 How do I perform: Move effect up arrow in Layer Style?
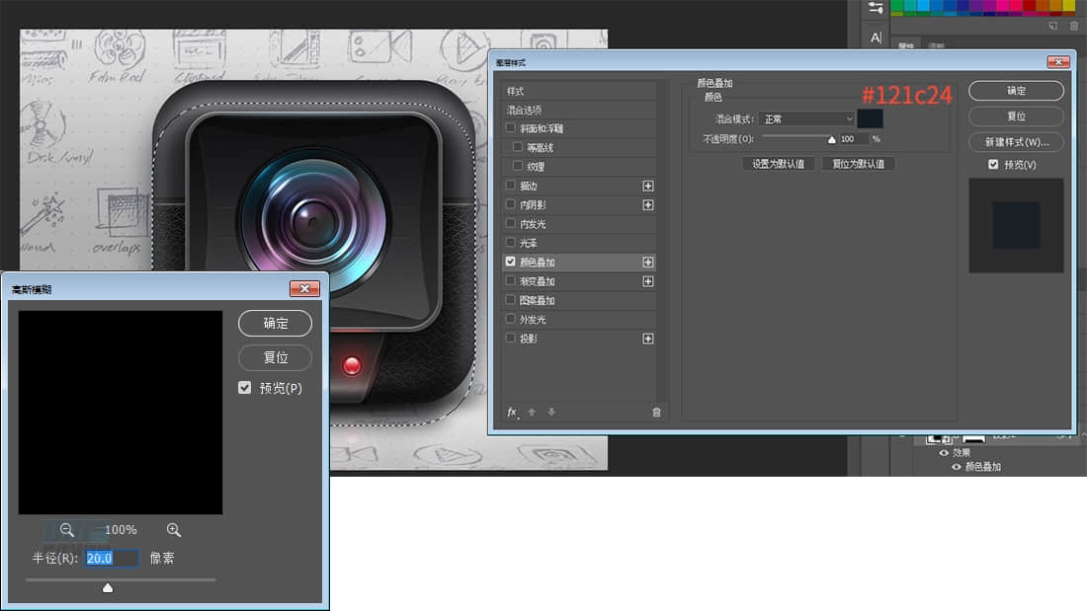532,413
